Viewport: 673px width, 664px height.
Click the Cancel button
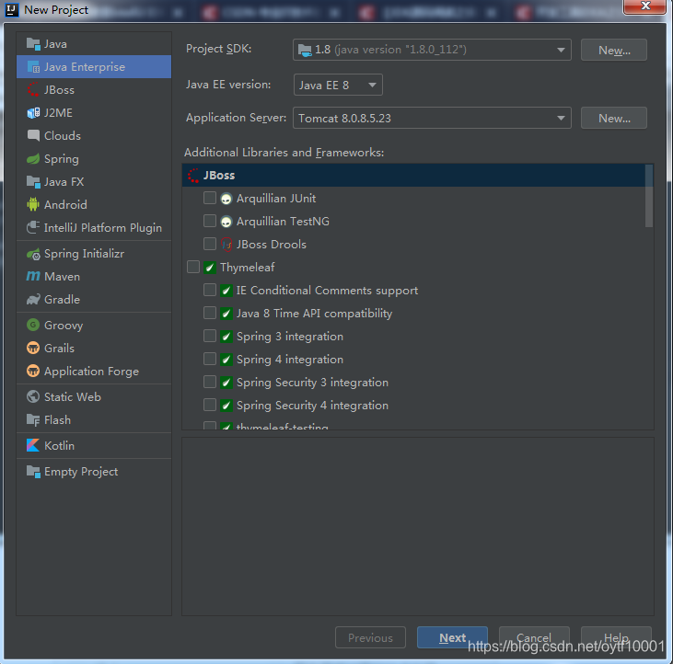534,637
